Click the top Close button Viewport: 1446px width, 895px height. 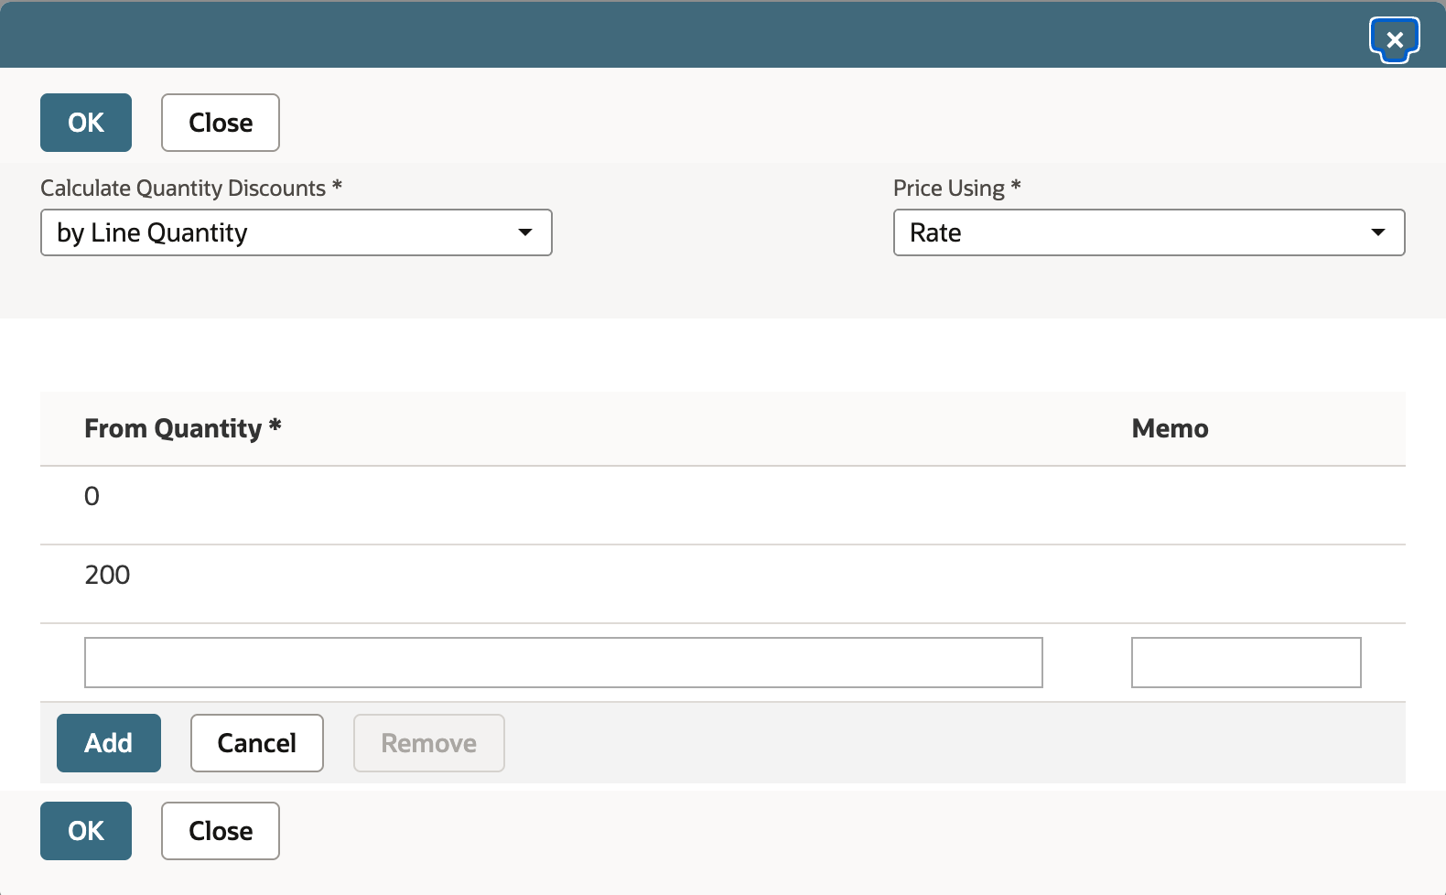click(x=221, y=123)
